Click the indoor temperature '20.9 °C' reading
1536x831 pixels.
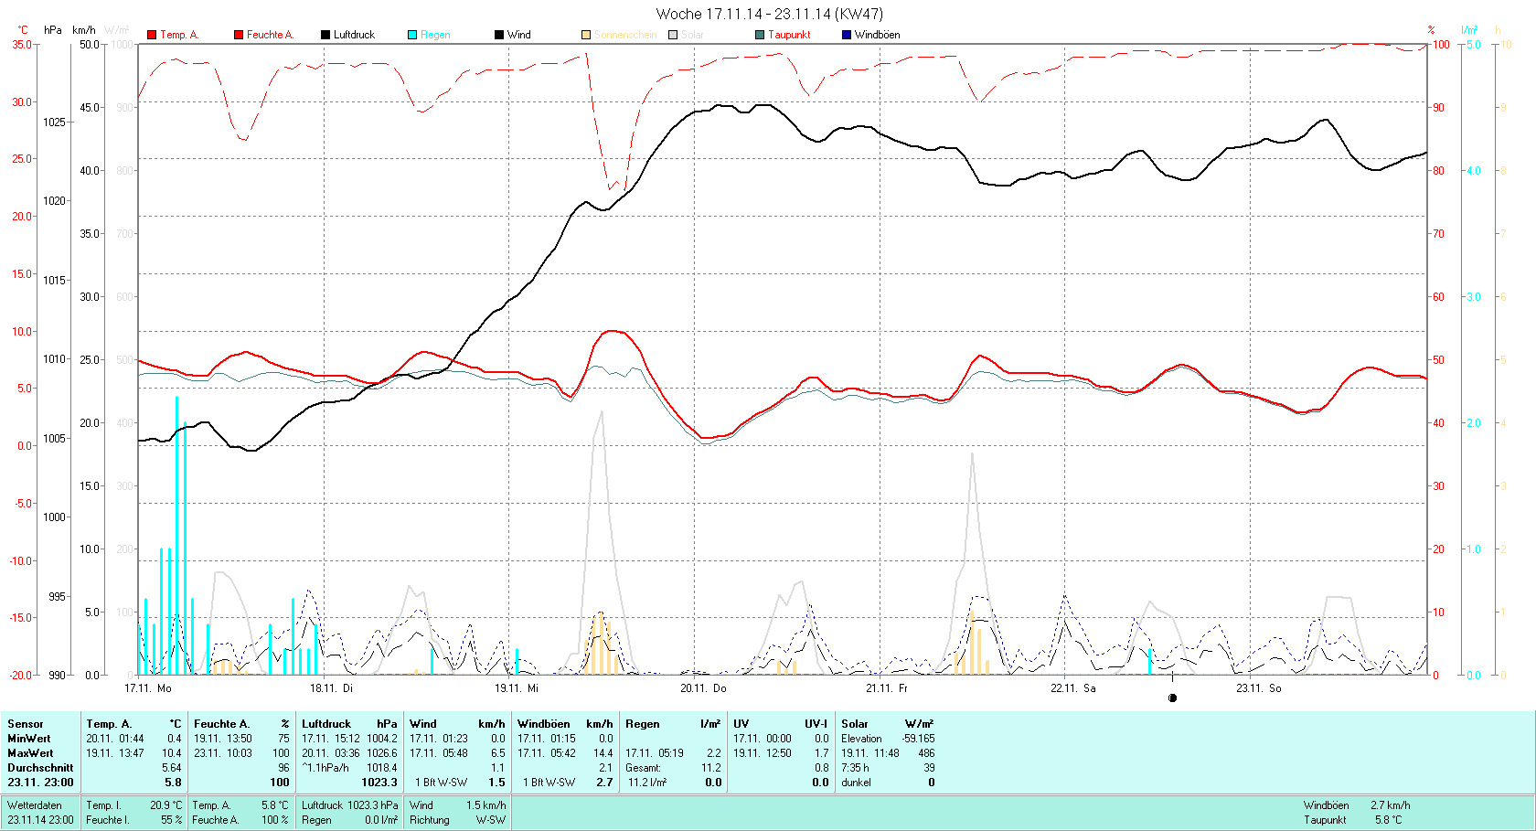pyautogui.click(x=166, y=805)
